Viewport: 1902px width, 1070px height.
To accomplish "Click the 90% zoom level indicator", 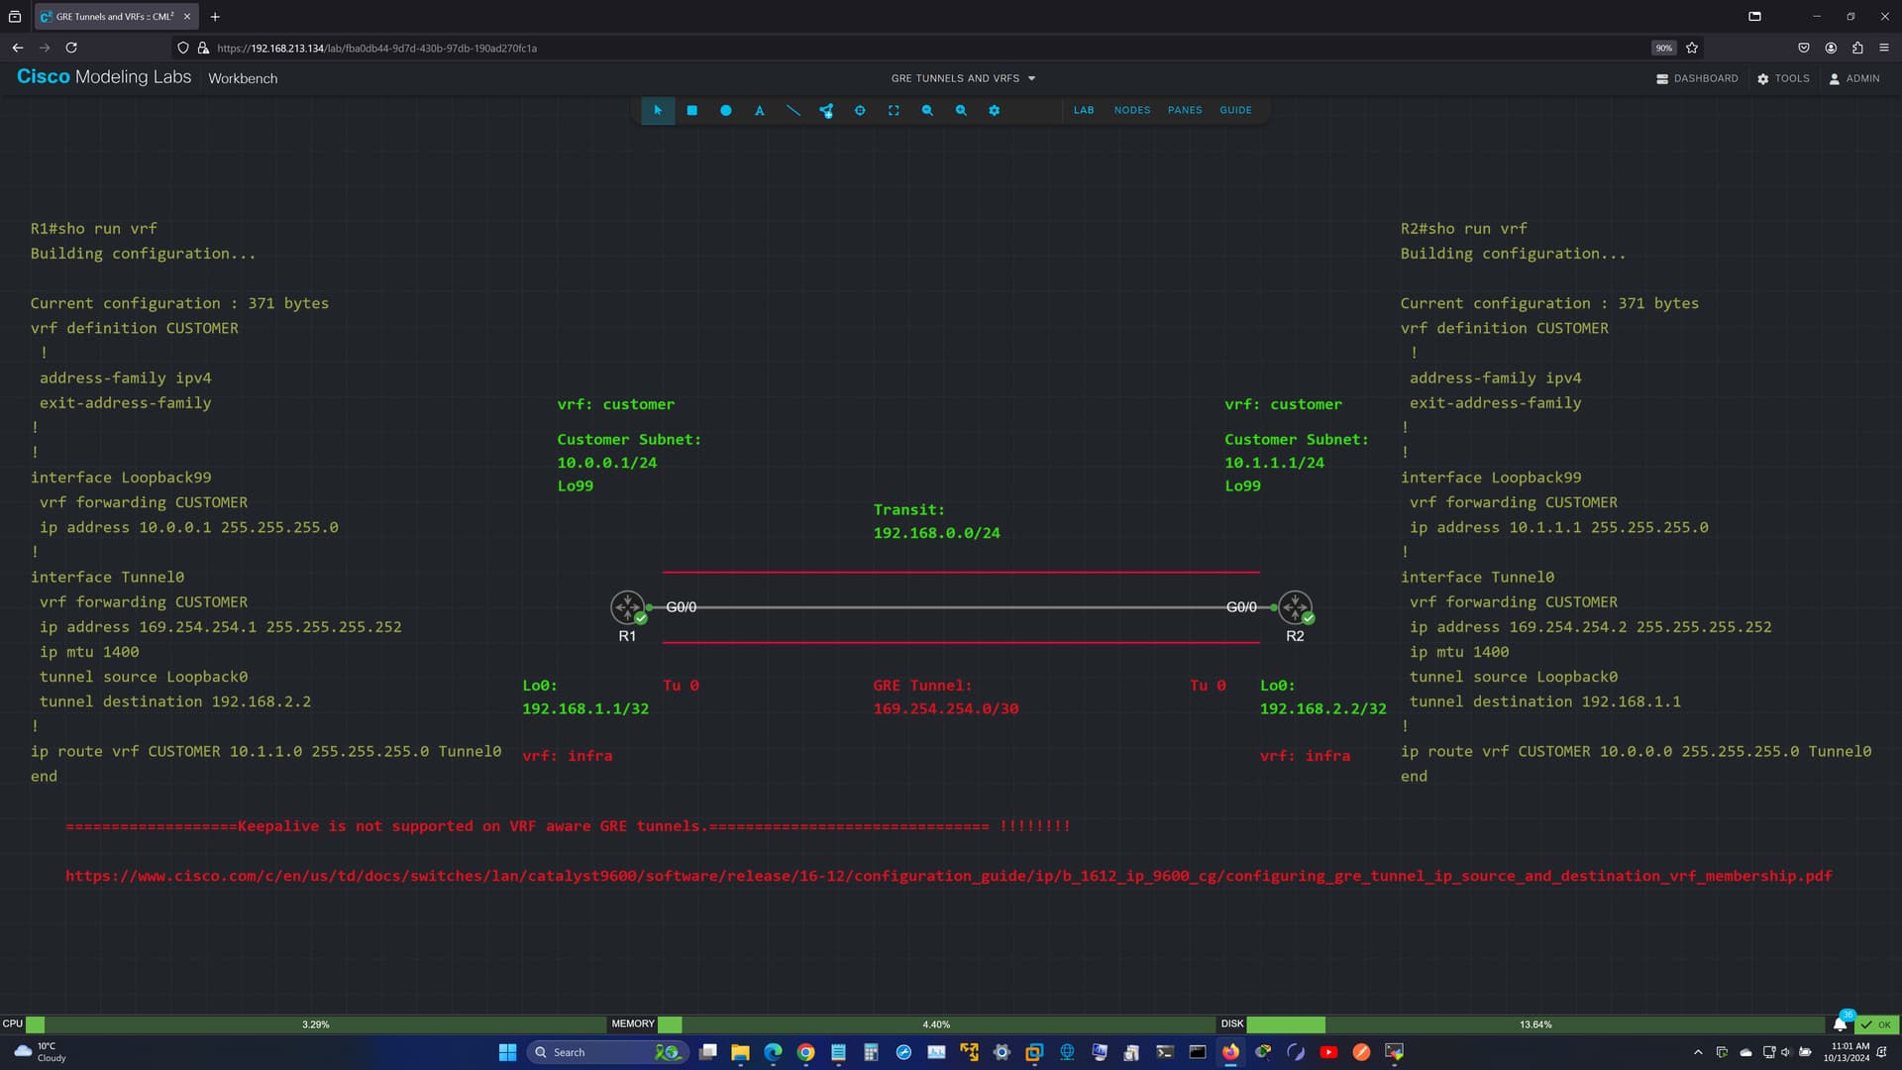I will click(1663, 48).
